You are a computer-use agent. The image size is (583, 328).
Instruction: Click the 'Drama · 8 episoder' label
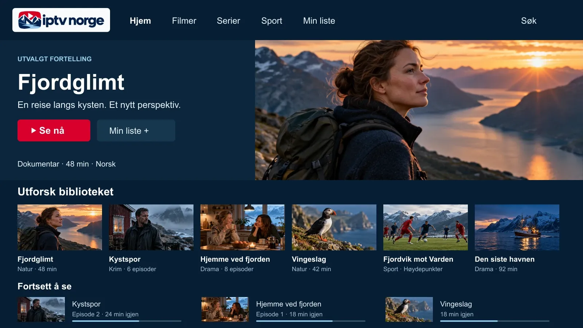(x=227, y=269)
